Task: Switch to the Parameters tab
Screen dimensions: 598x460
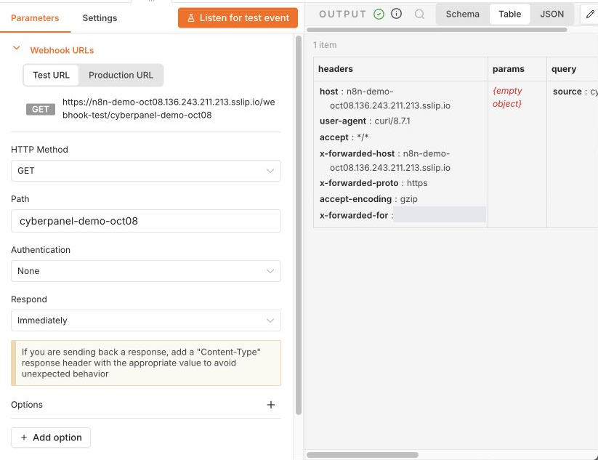Action: (35, 18)
